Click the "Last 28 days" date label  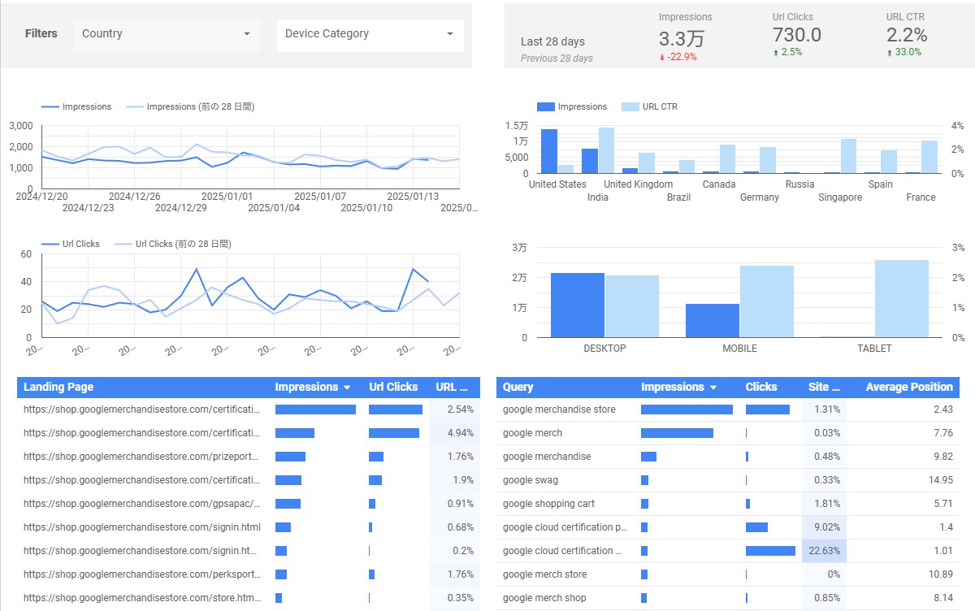552,41
